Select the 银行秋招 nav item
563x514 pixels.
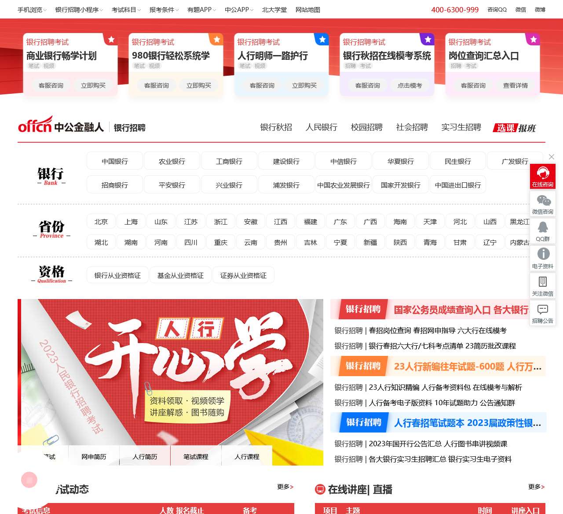coord(276,127)
